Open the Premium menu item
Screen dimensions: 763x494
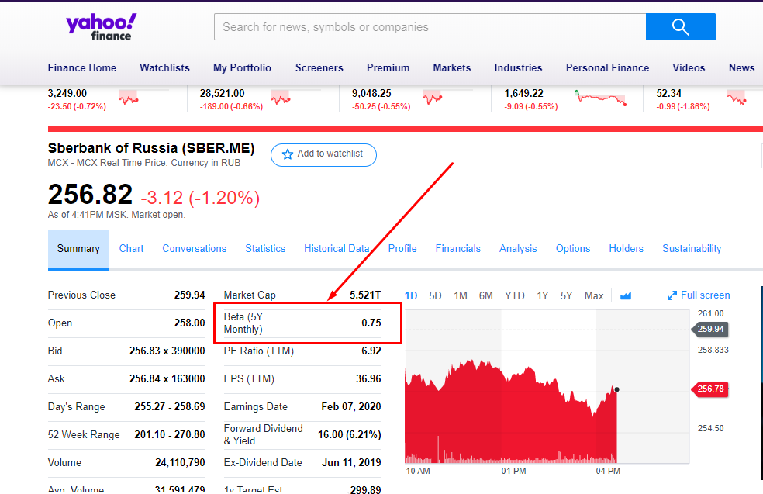[x=388, y=67]
